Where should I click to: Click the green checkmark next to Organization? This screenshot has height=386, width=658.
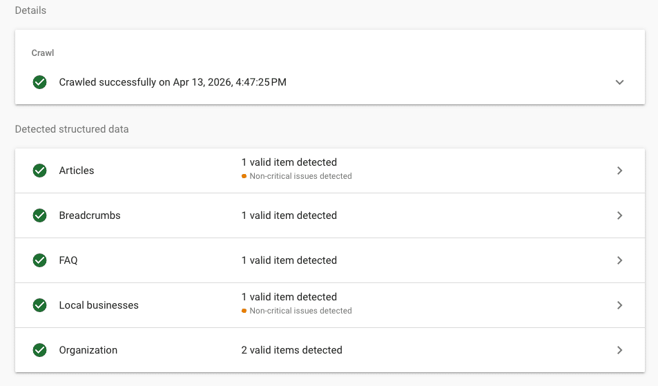[x=40, y=350]
